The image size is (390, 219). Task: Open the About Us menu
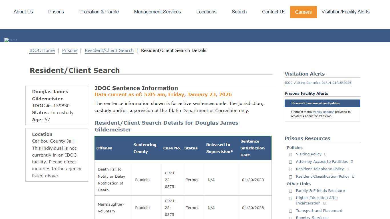23,12
